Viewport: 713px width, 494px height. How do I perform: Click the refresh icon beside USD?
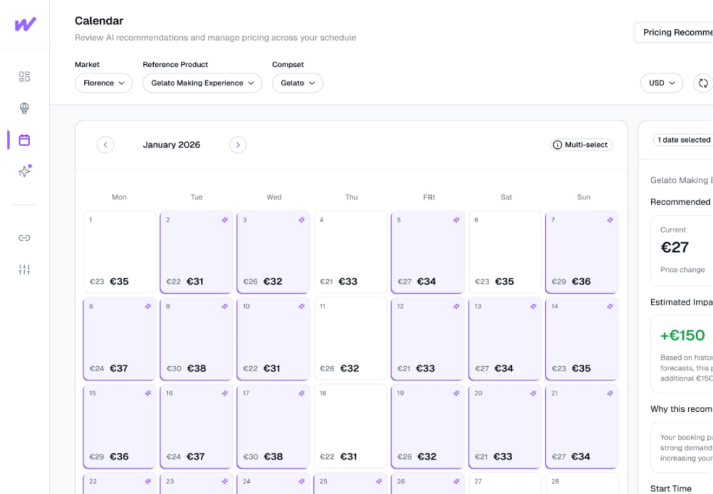pyautogui.click(x=703, y=83)
